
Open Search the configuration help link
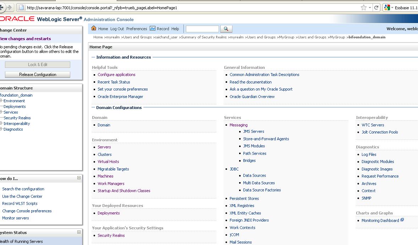coord(23,189)
